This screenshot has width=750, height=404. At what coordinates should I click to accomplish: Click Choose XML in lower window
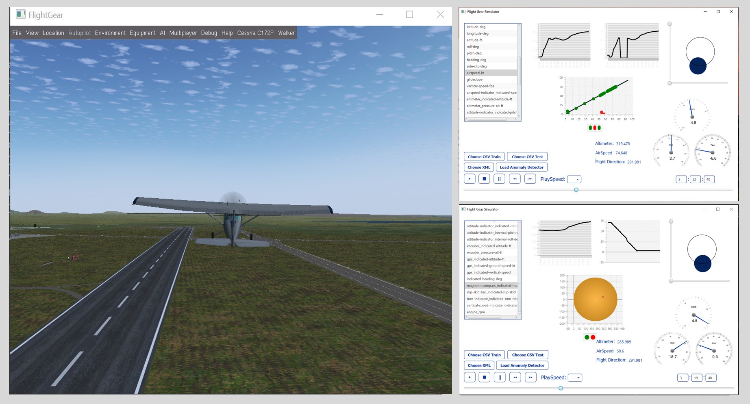(479, 365)
